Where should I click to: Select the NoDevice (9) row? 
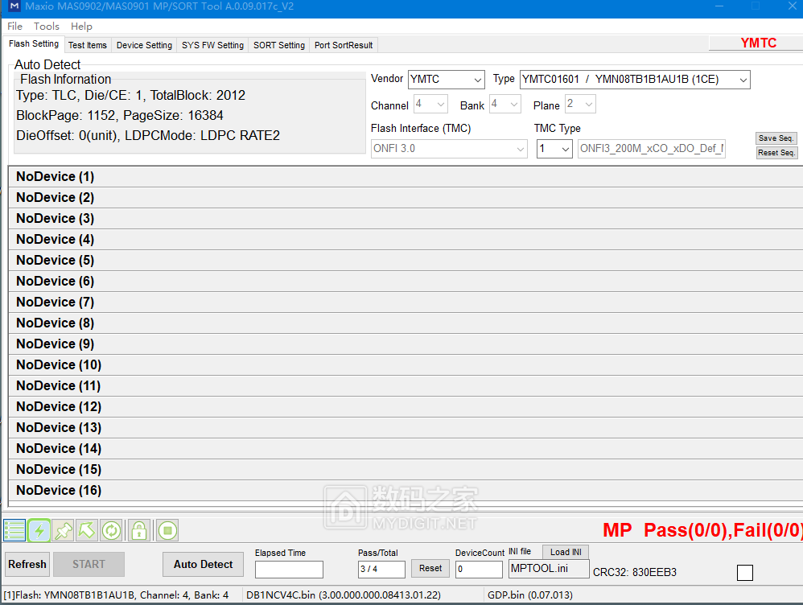pyautogui.click(x=406, y=344)
